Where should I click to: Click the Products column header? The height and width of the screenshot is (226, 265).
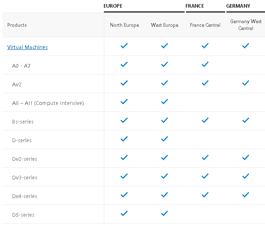point(17,25)
